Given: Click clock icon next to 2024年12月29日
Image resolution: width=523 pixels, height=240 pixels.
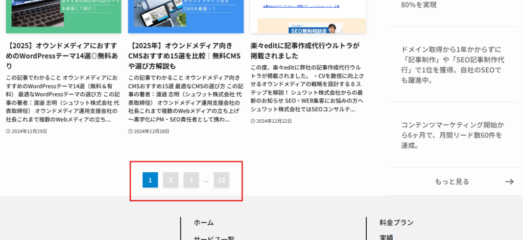Looking at the screenshot, I should coord(8,131).
